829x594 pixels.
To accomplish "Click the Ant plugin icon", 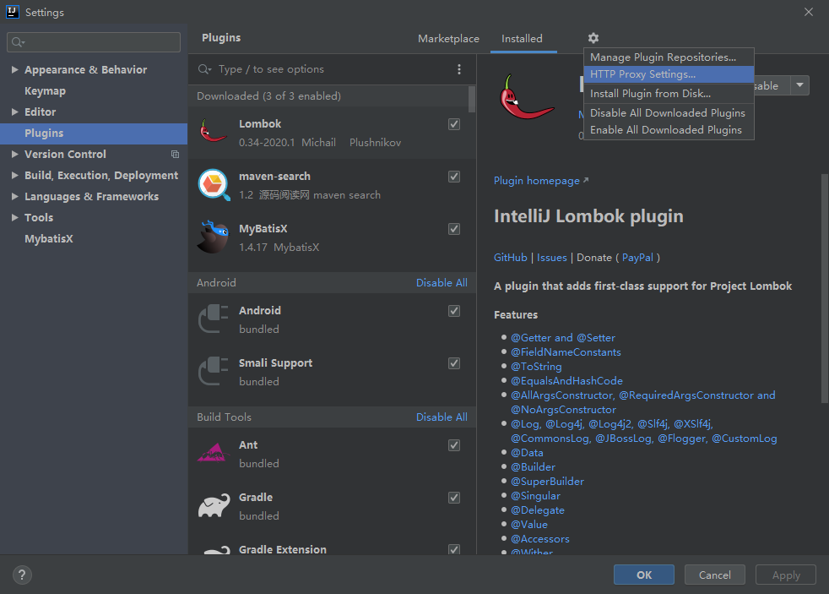I will pyautogui.click(x=213, y=453).
